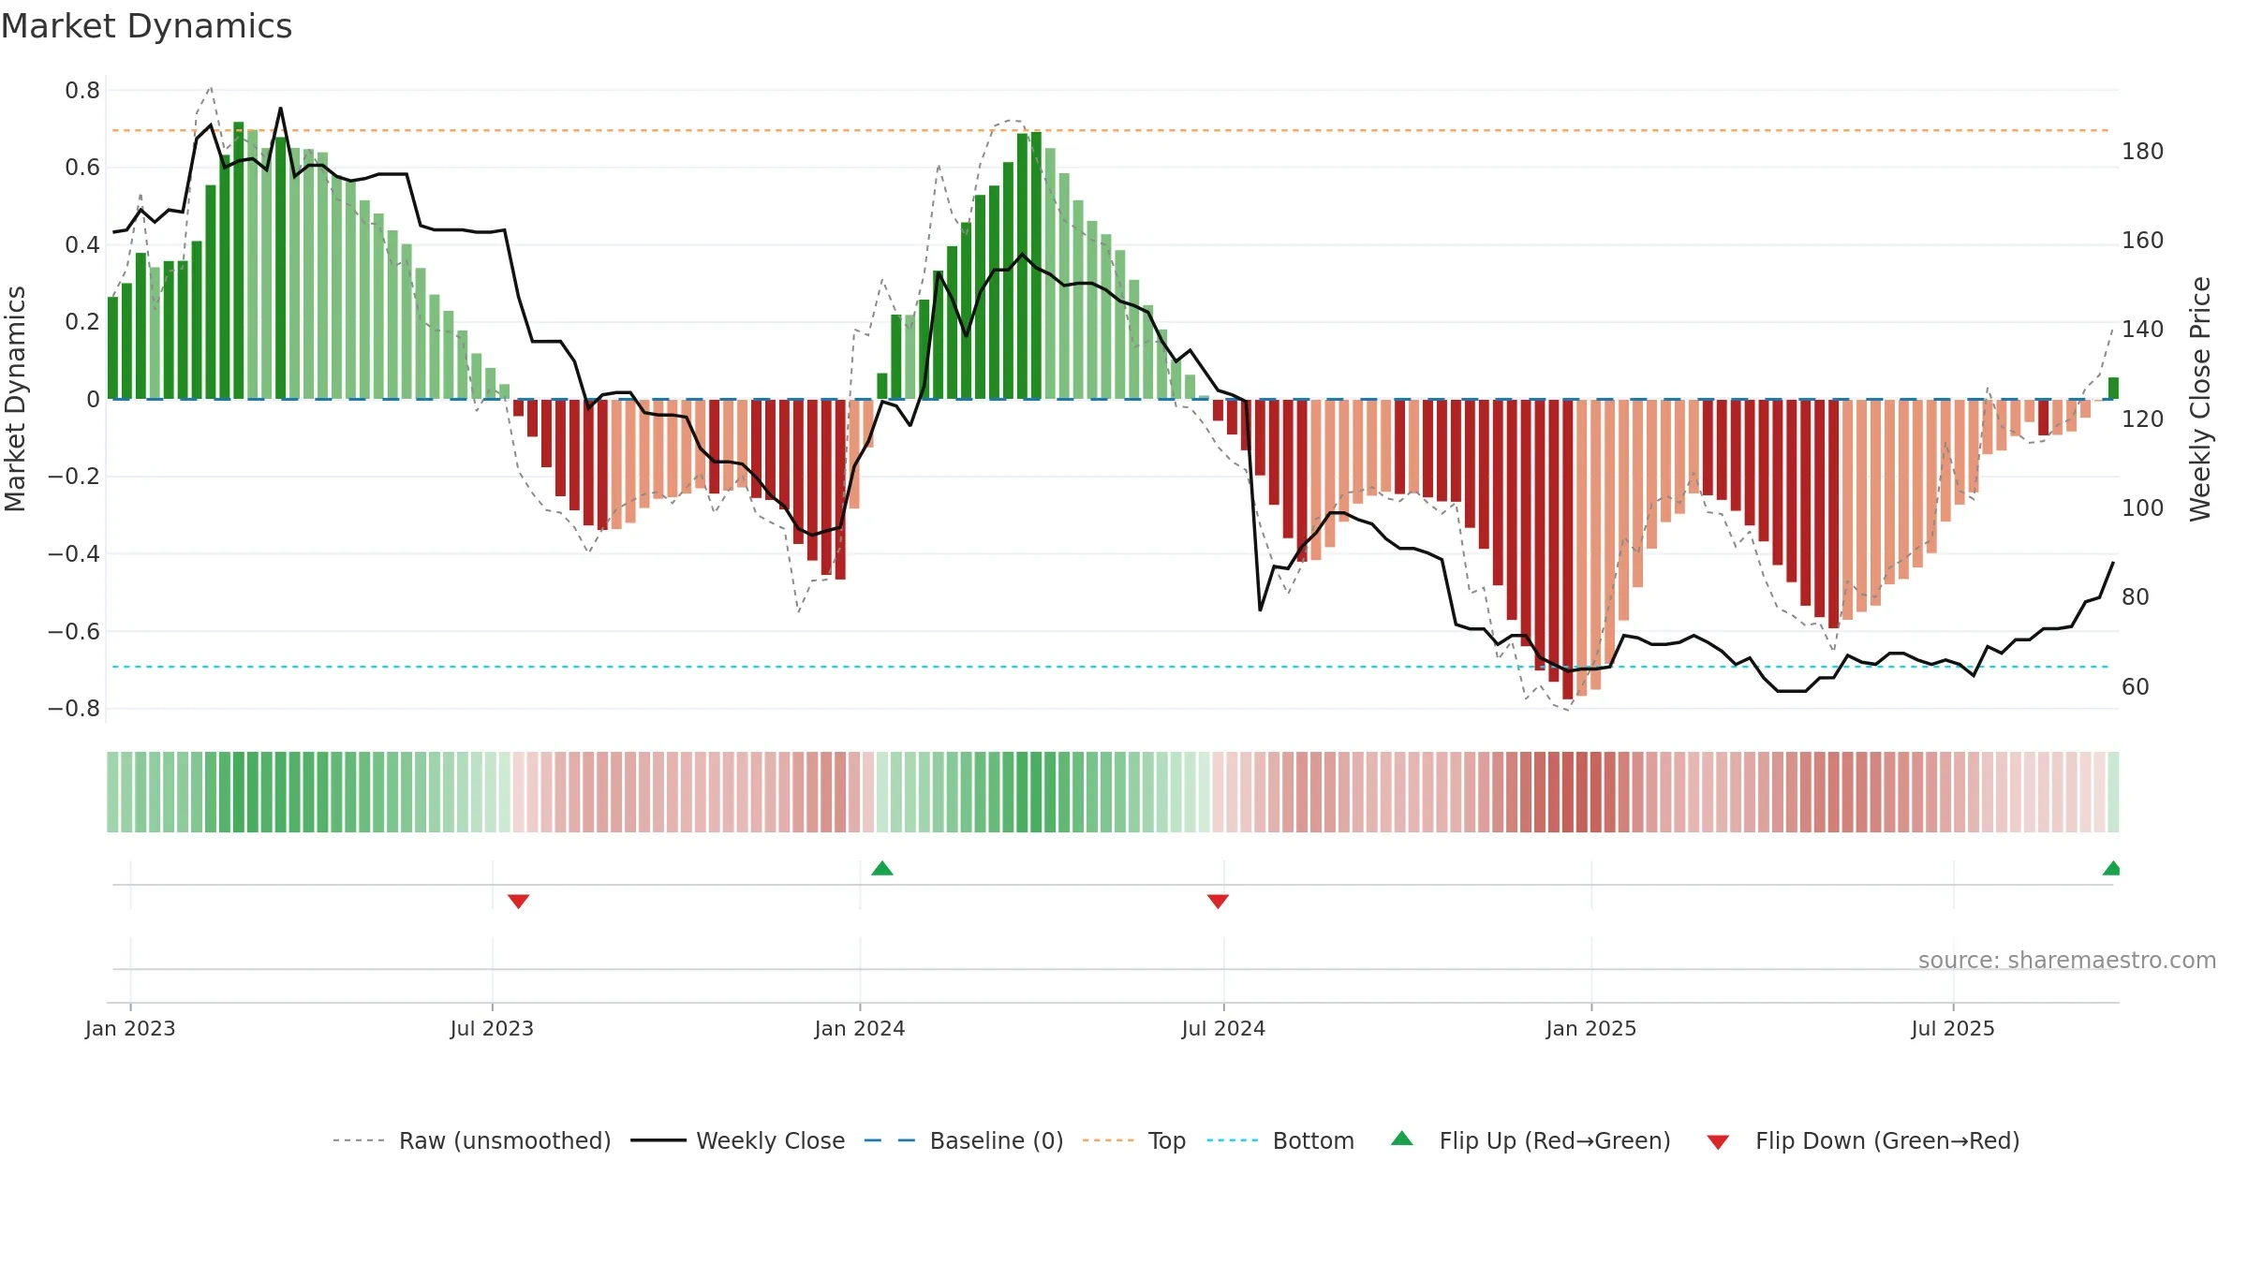This screenshot has height=1264, width=2248.
Task: Click the green flip-up triangle near Jan 2024
Action: [882, 868]
